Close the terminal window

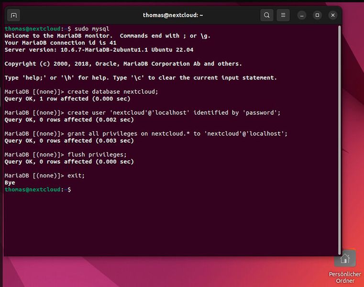click(x=332, y=15)
